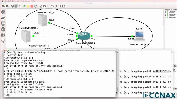
Task: Click the R1 terminal window title bar
Action: pyautogui.click(x=60, y=50)
